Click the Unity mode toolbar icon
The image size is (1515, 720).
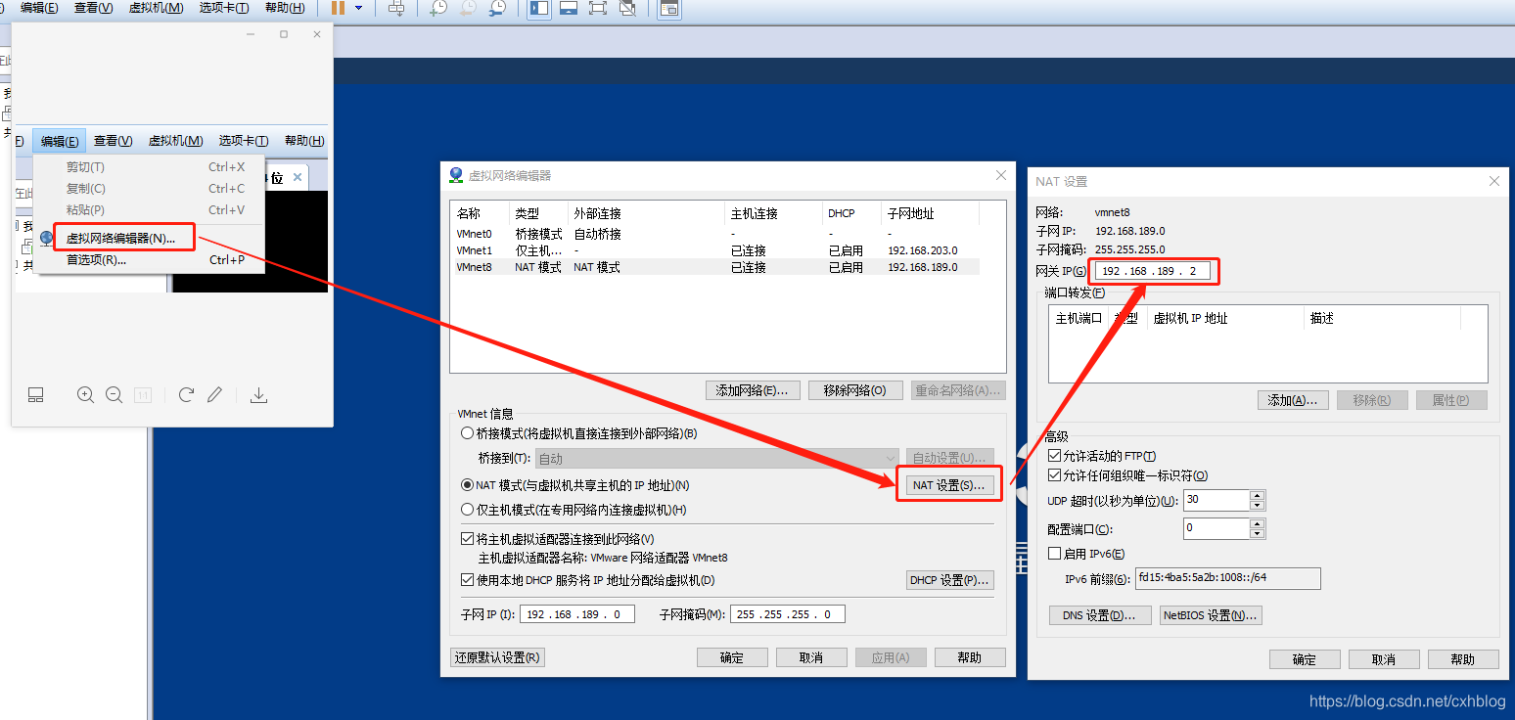click(x=628, y=8)
